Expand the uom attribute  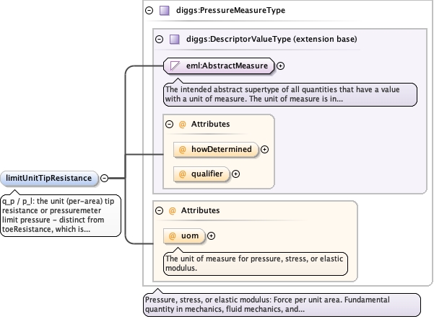[x=211, y=236]
